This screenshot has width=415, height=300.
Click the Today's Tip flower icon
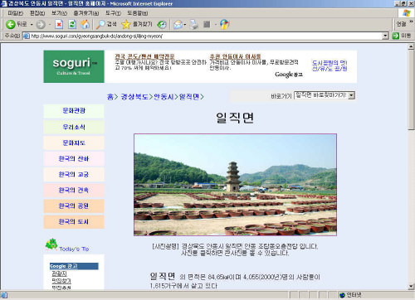click(51, 244)
